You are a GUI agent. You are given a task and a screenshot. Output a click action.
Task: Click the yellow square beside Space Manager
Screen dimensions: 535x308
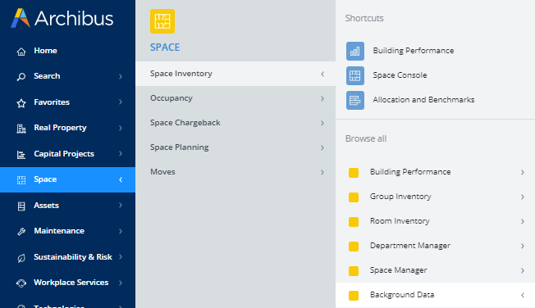click(354, 271)
